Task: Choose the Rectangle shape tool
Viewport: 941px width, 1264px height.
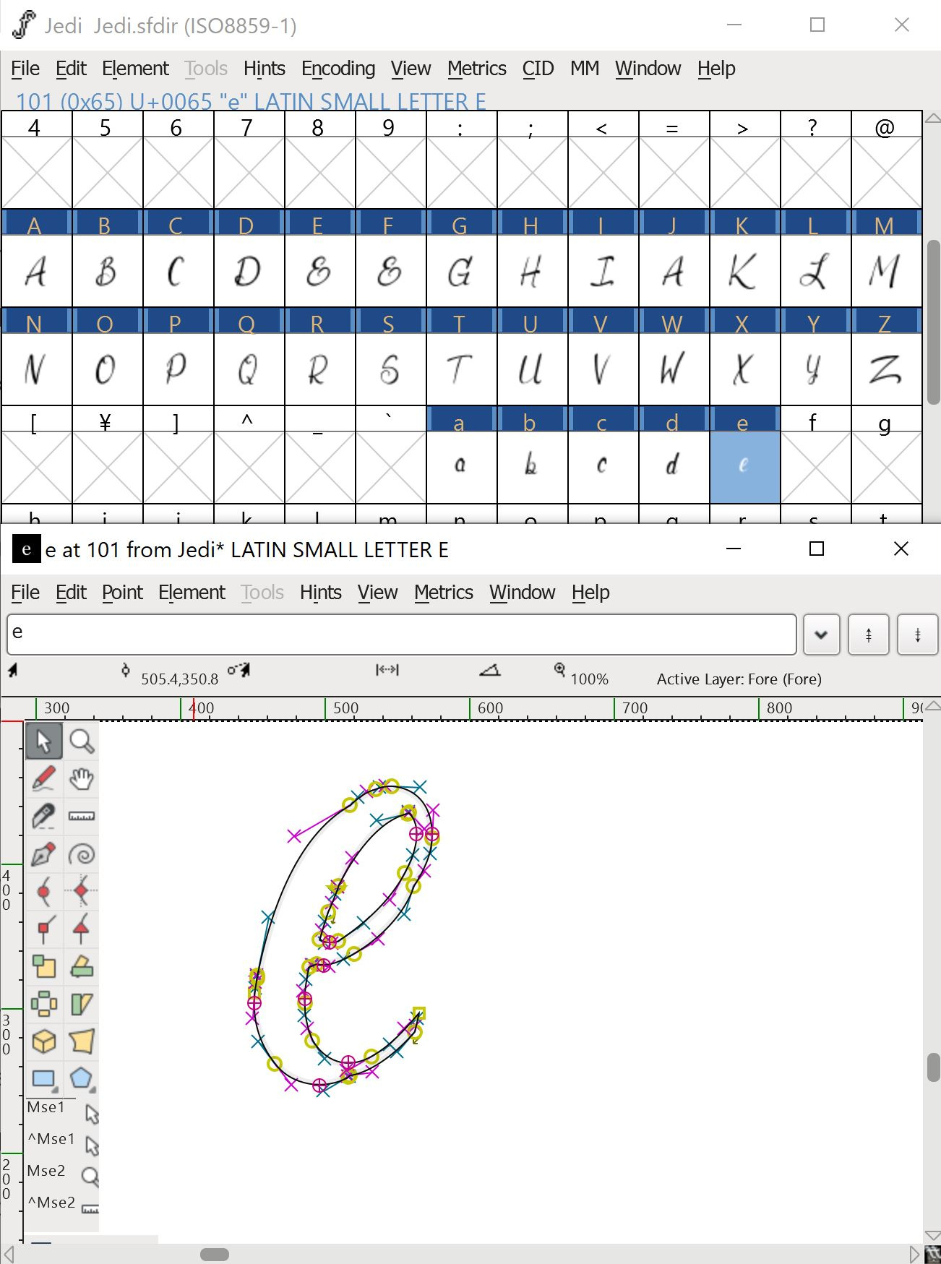Action: coord(43,1080)
